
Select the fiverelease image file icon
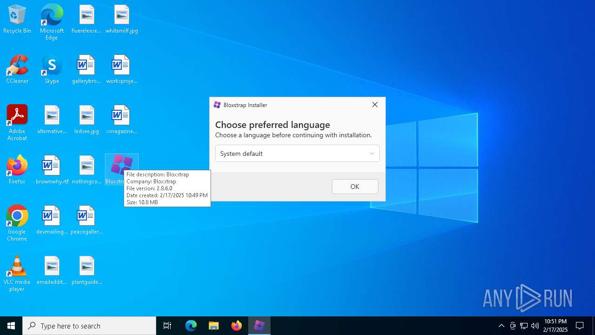point(86,19)
